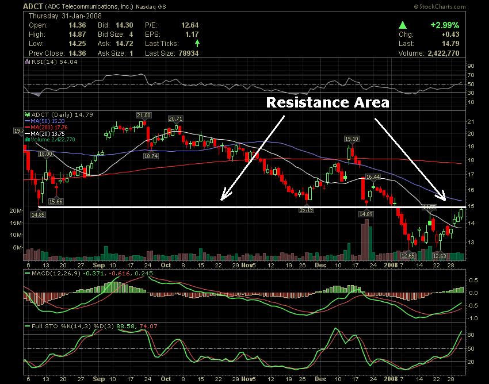Click the 18.00 price callout

pos(45,153)
